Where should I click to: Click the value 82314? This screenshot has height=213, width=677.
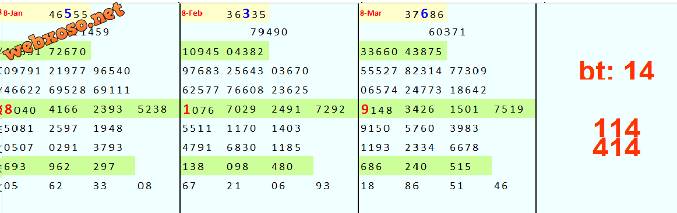pos(424,71)
